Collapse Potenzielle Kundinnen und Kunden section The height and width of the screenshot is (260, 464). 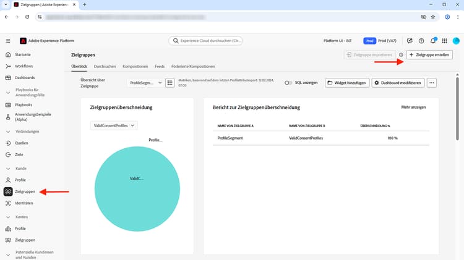click(8, 254)
